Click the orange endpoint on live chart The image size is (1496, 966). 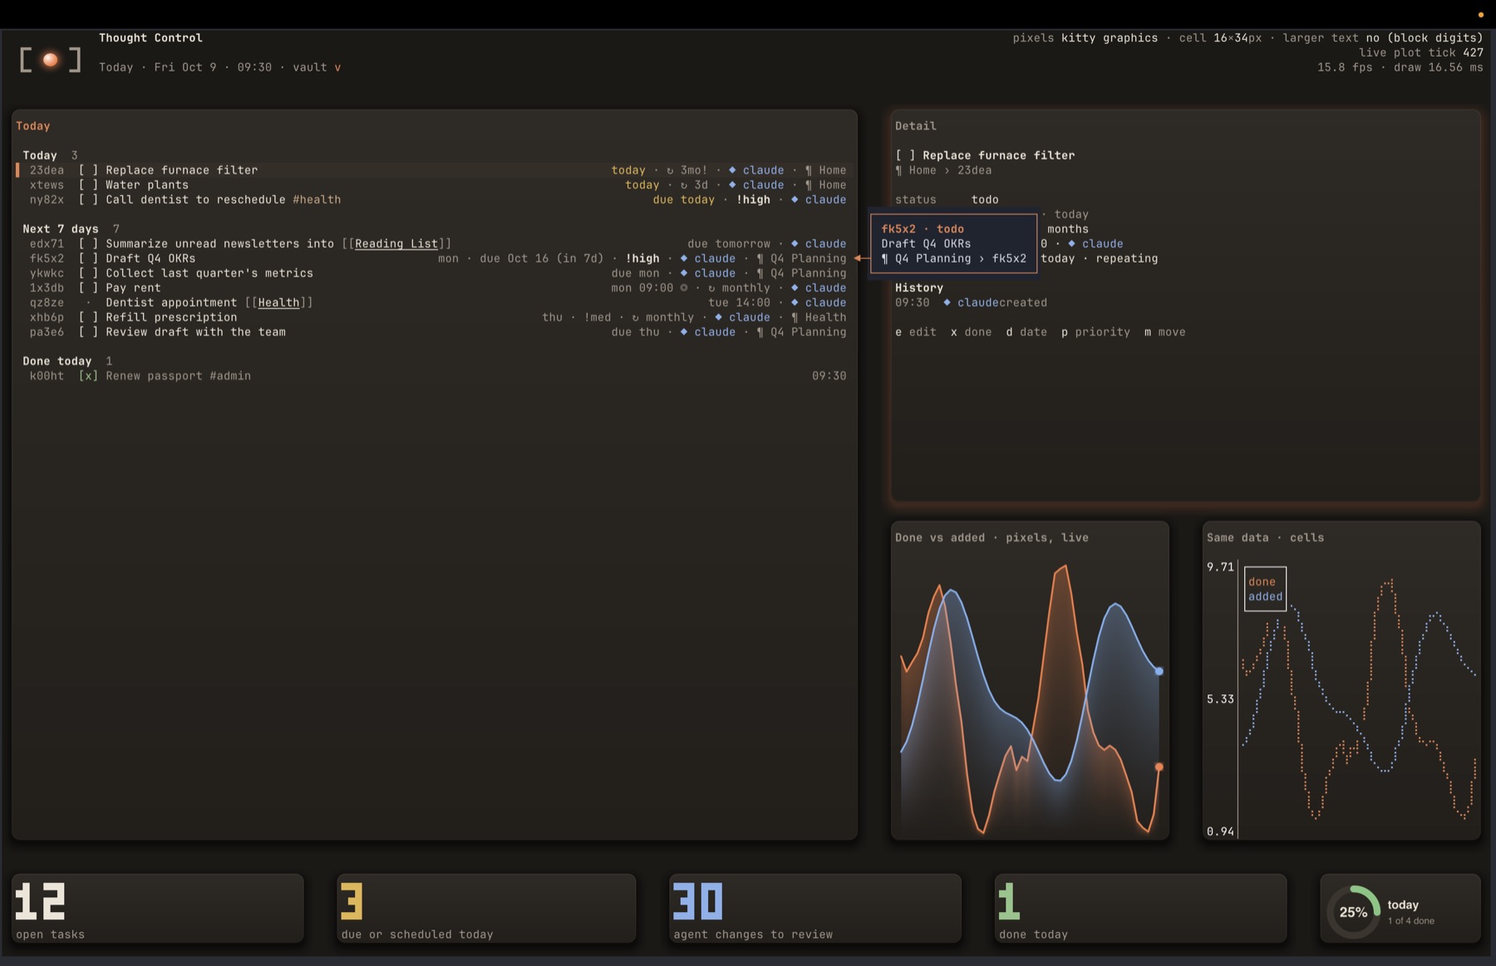tap(1159, 767)
